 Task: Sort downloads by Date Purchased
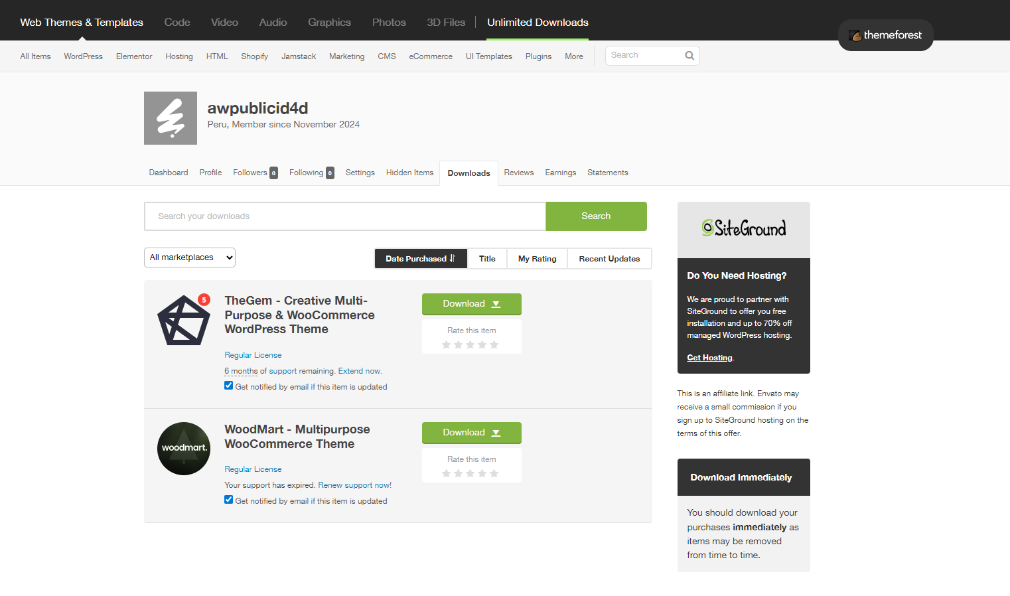coord(421,259)
